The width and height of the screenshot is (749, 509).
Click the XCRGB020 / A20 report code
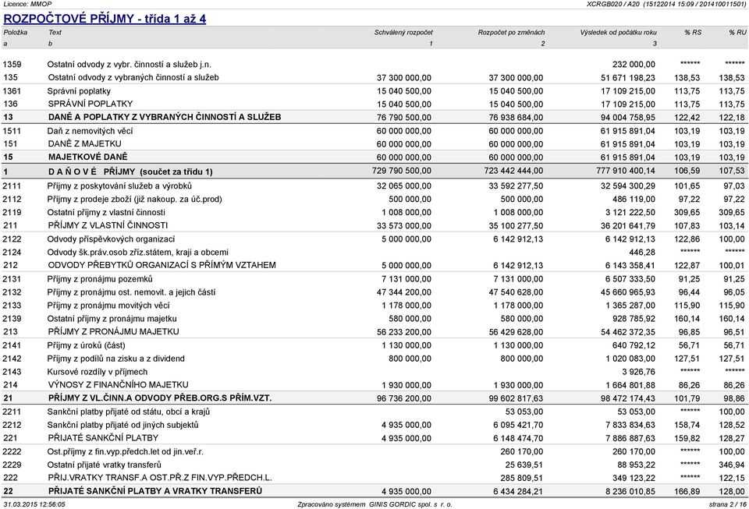pos(613,4)
